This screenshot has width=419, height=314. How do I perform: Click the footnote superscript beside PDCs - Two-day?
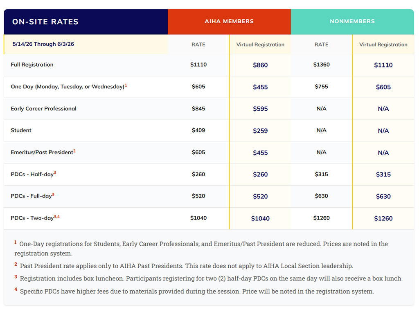coord(57,217)
